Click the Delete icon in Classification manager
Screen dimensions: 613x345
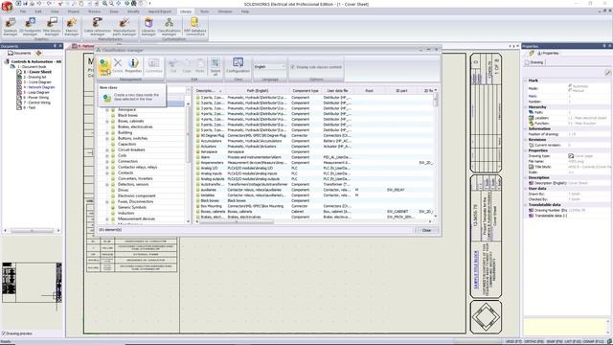click(118, 66)
